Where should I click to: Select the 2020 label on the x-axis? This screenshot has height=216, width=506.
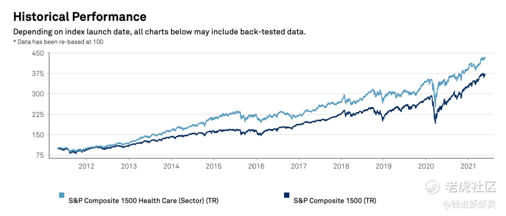[426, 166]
